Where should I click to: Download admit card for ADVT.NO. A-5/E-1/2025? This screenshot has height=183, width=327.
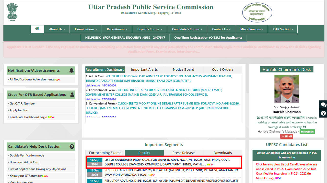[x=159, y=79]
